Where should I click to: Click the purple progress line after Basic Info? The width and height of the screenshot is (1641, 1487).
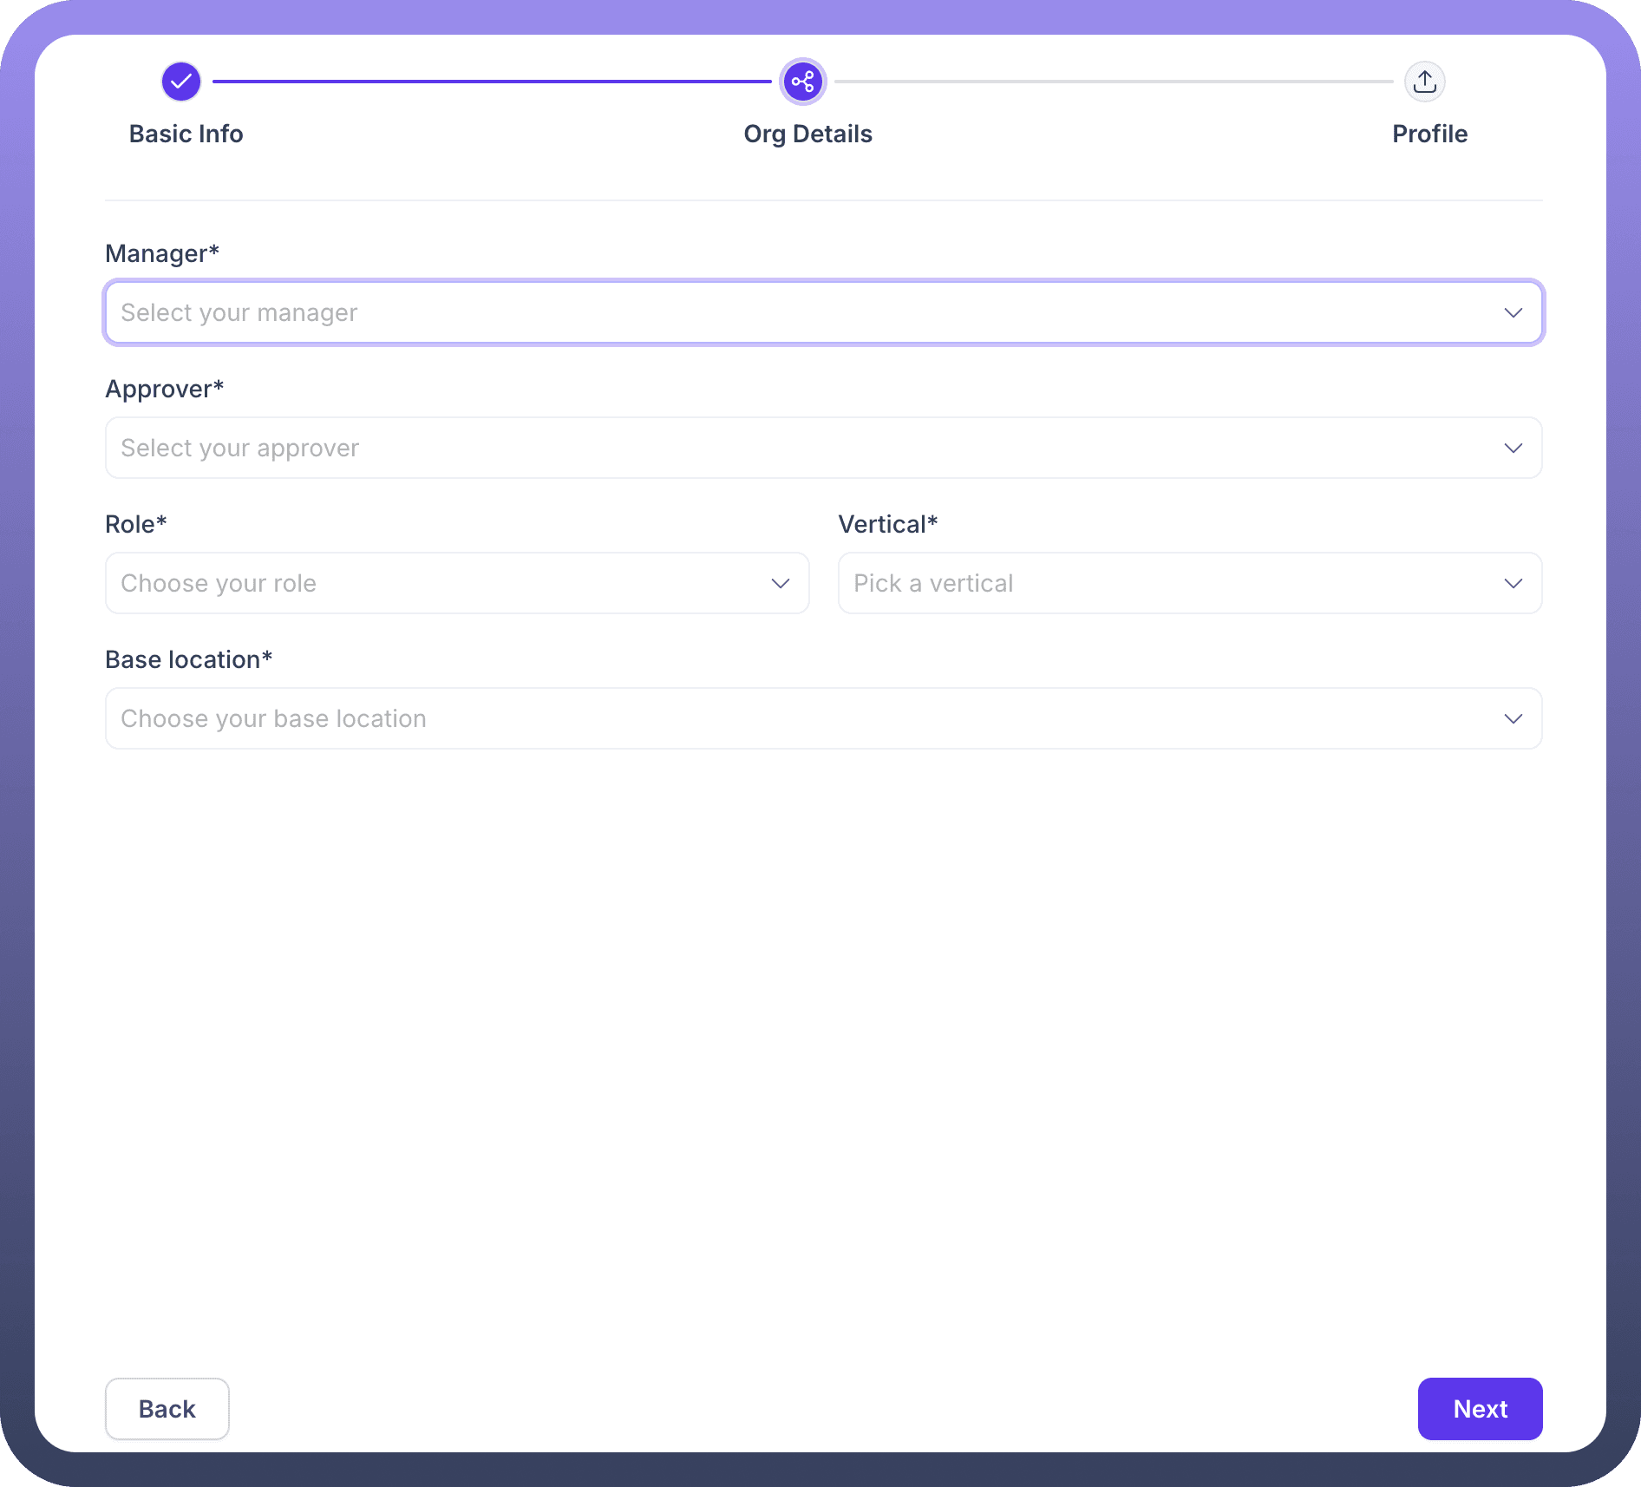pyautogui.click(x=492, y=82)
